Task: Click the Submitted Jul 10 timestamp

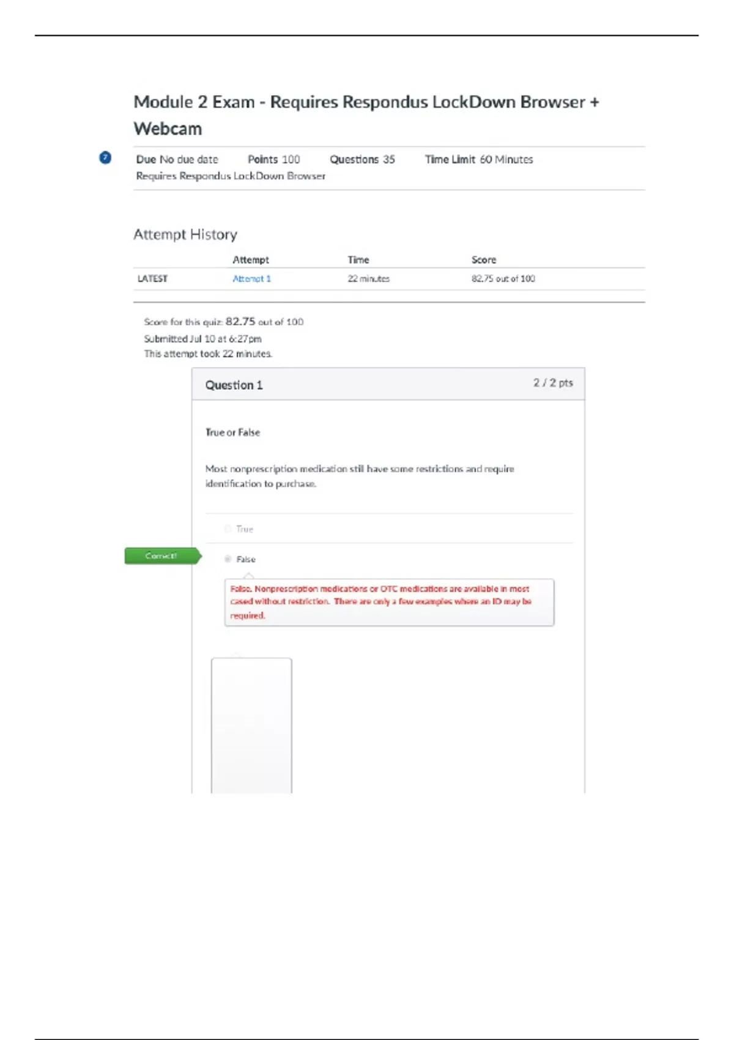Action: click(x=202, y=338)
